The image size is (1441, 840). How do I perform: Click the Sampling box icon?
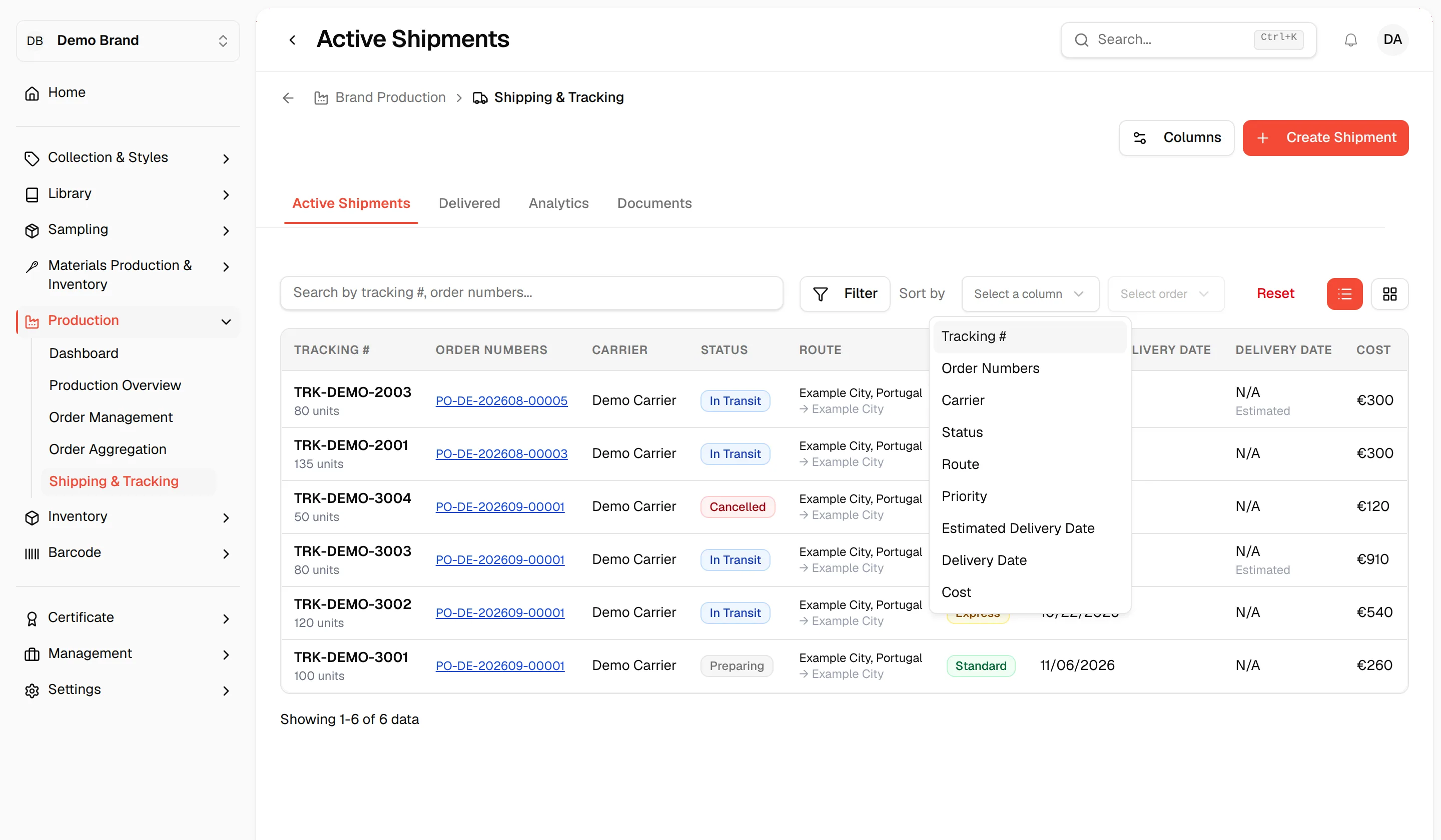tap(32, 230)
